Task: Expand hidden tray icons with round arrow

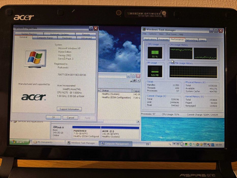Action: click(x=182, y=144)
